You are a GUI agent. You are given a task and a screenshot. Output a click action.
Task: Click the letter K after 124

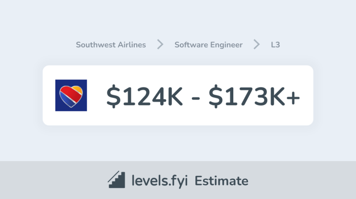175,97
